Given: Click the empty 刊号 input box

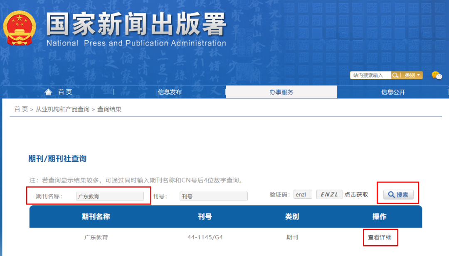Looking at the screenshot, I should tap(213, 196).
